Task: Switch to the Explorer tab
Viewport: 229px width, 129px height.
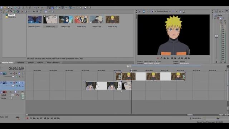Action: [x=31, y=63]
